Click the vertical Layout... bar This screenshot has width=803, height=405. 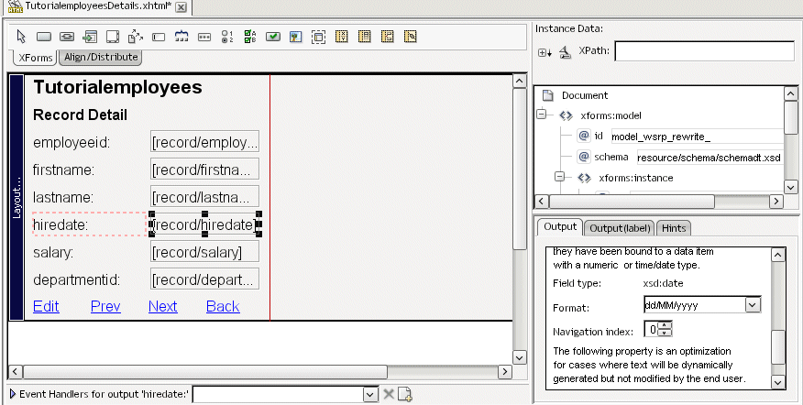point(16,198)
